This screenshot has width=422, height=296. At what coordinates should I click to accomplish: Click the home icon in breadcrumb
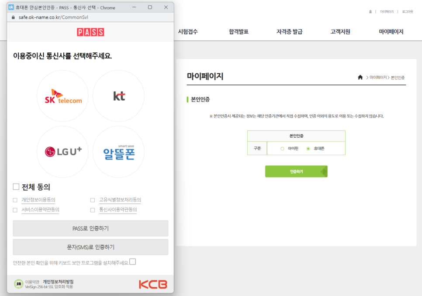(x=360, y=77)
